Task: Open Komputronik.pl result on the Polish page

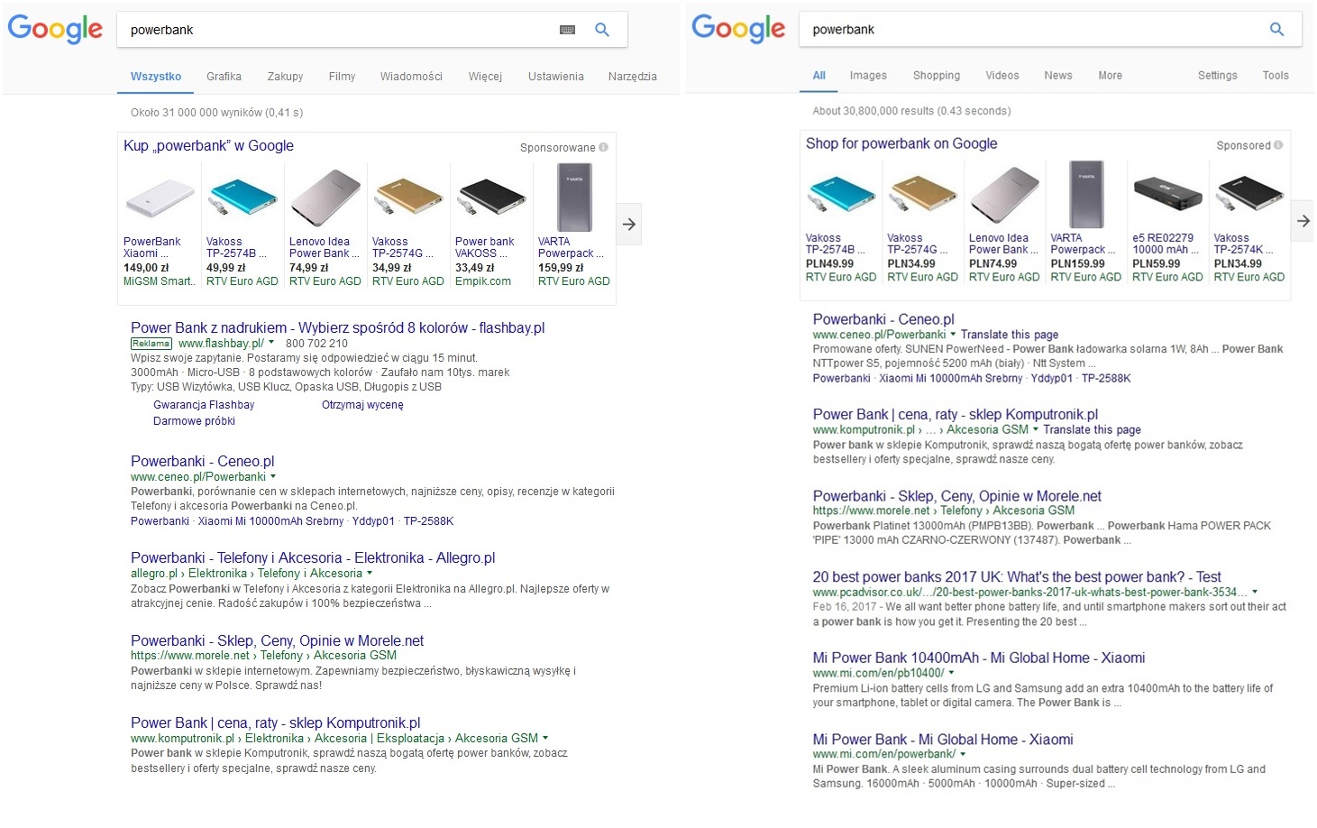Action: click(275, 722)
